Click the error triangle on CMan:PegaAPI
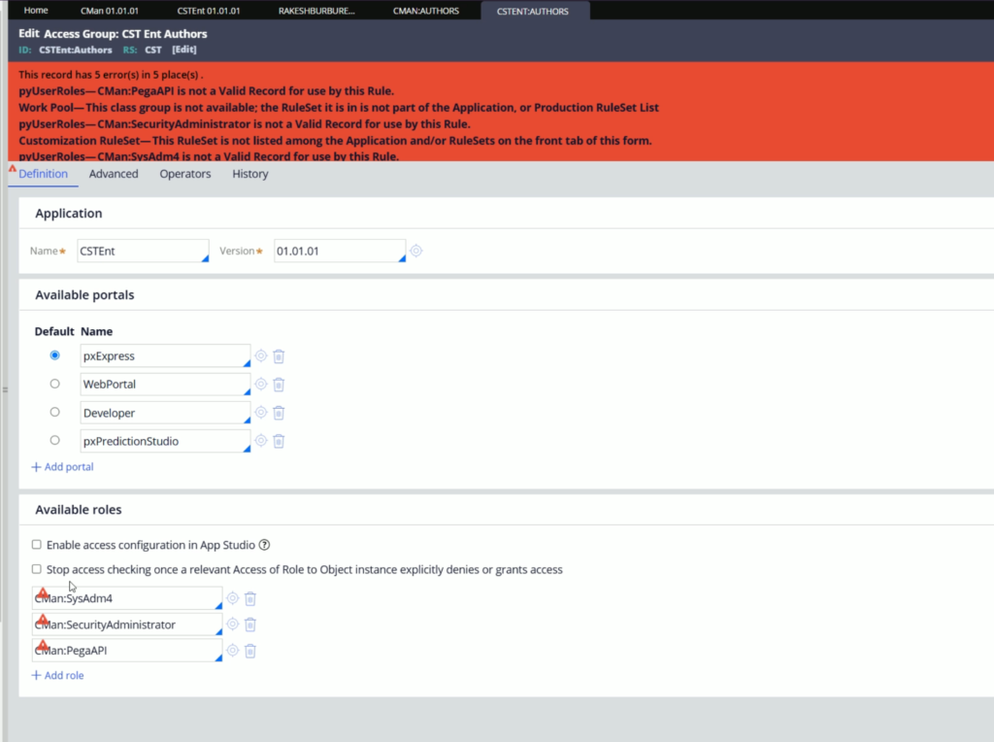 [43, 646]
